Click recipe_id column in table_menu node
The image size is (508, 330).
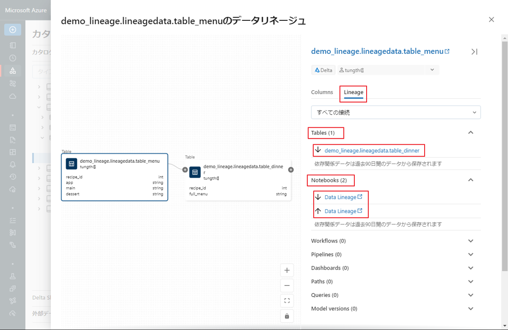[114, 177]
